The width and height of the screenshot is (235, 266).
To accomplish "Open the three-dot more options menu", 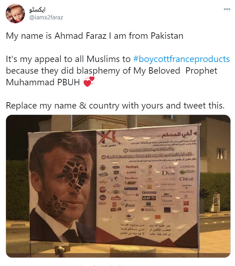I will [227, 9].
